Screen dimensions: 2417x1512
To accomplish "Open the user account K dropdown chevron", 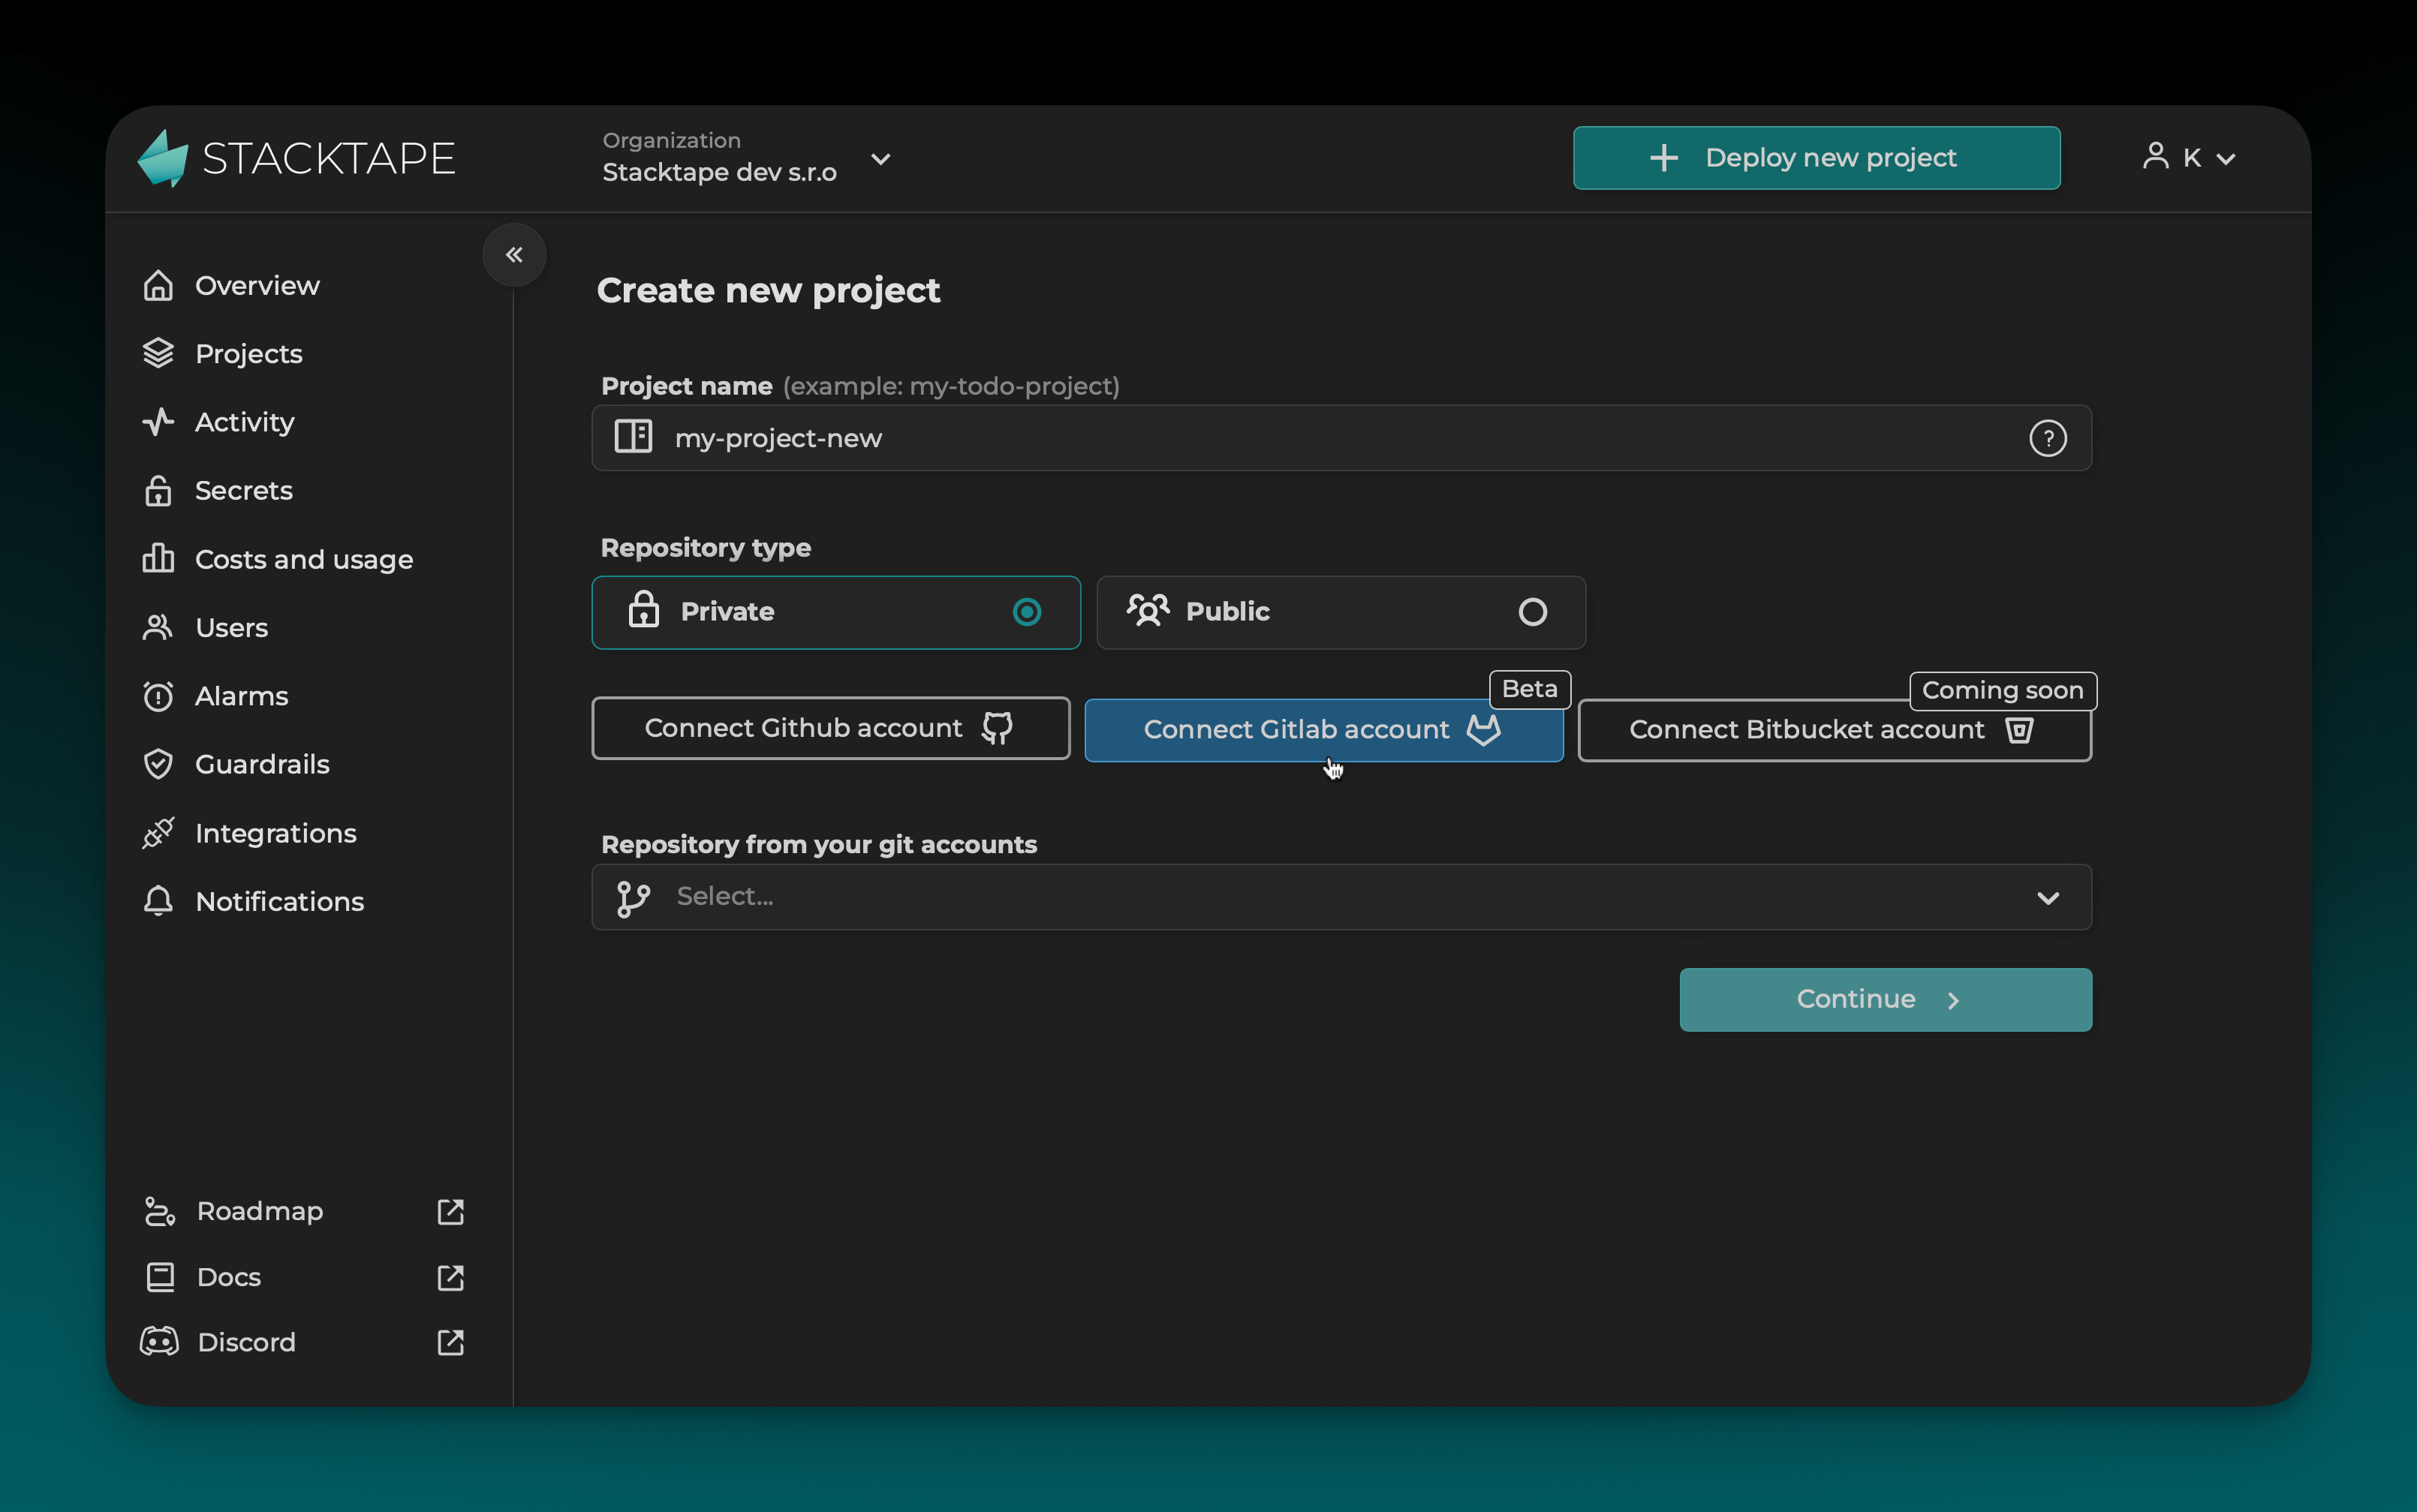I will point(2226,159).
